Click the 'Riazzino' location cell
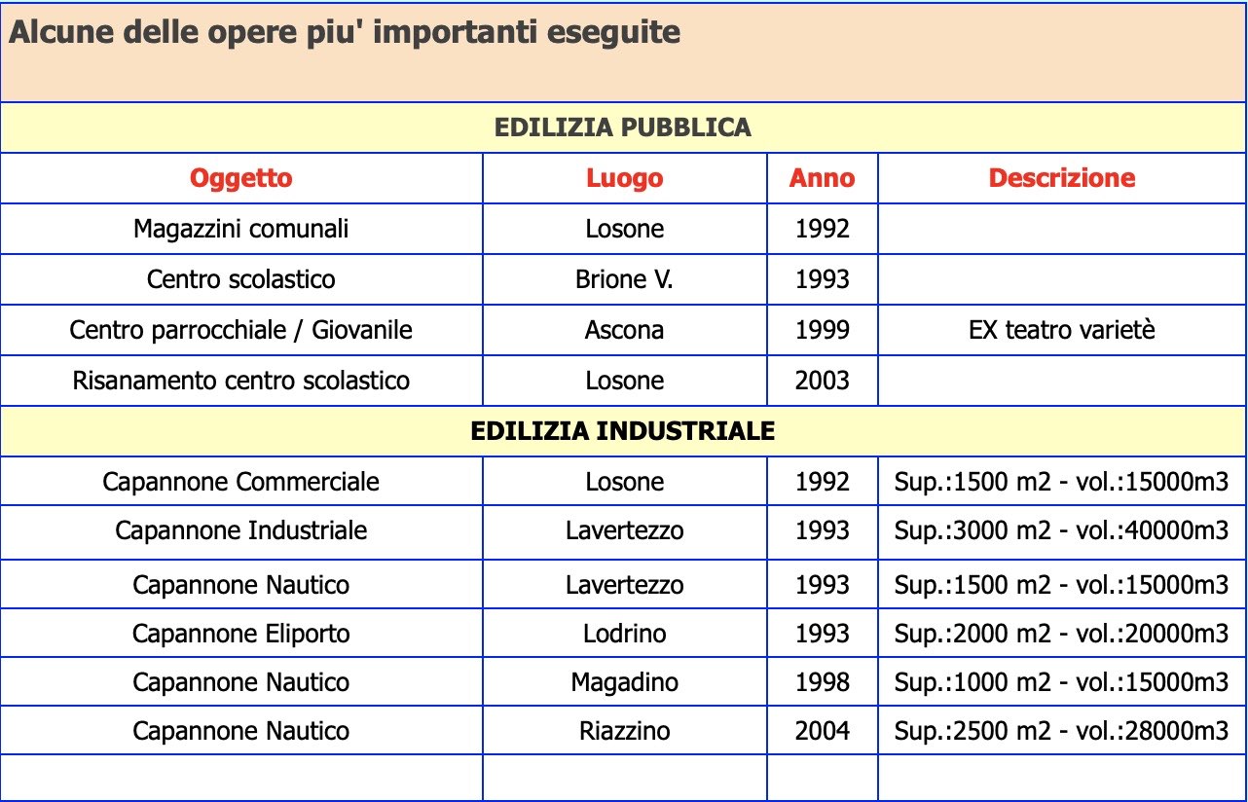 pos(625,730)
